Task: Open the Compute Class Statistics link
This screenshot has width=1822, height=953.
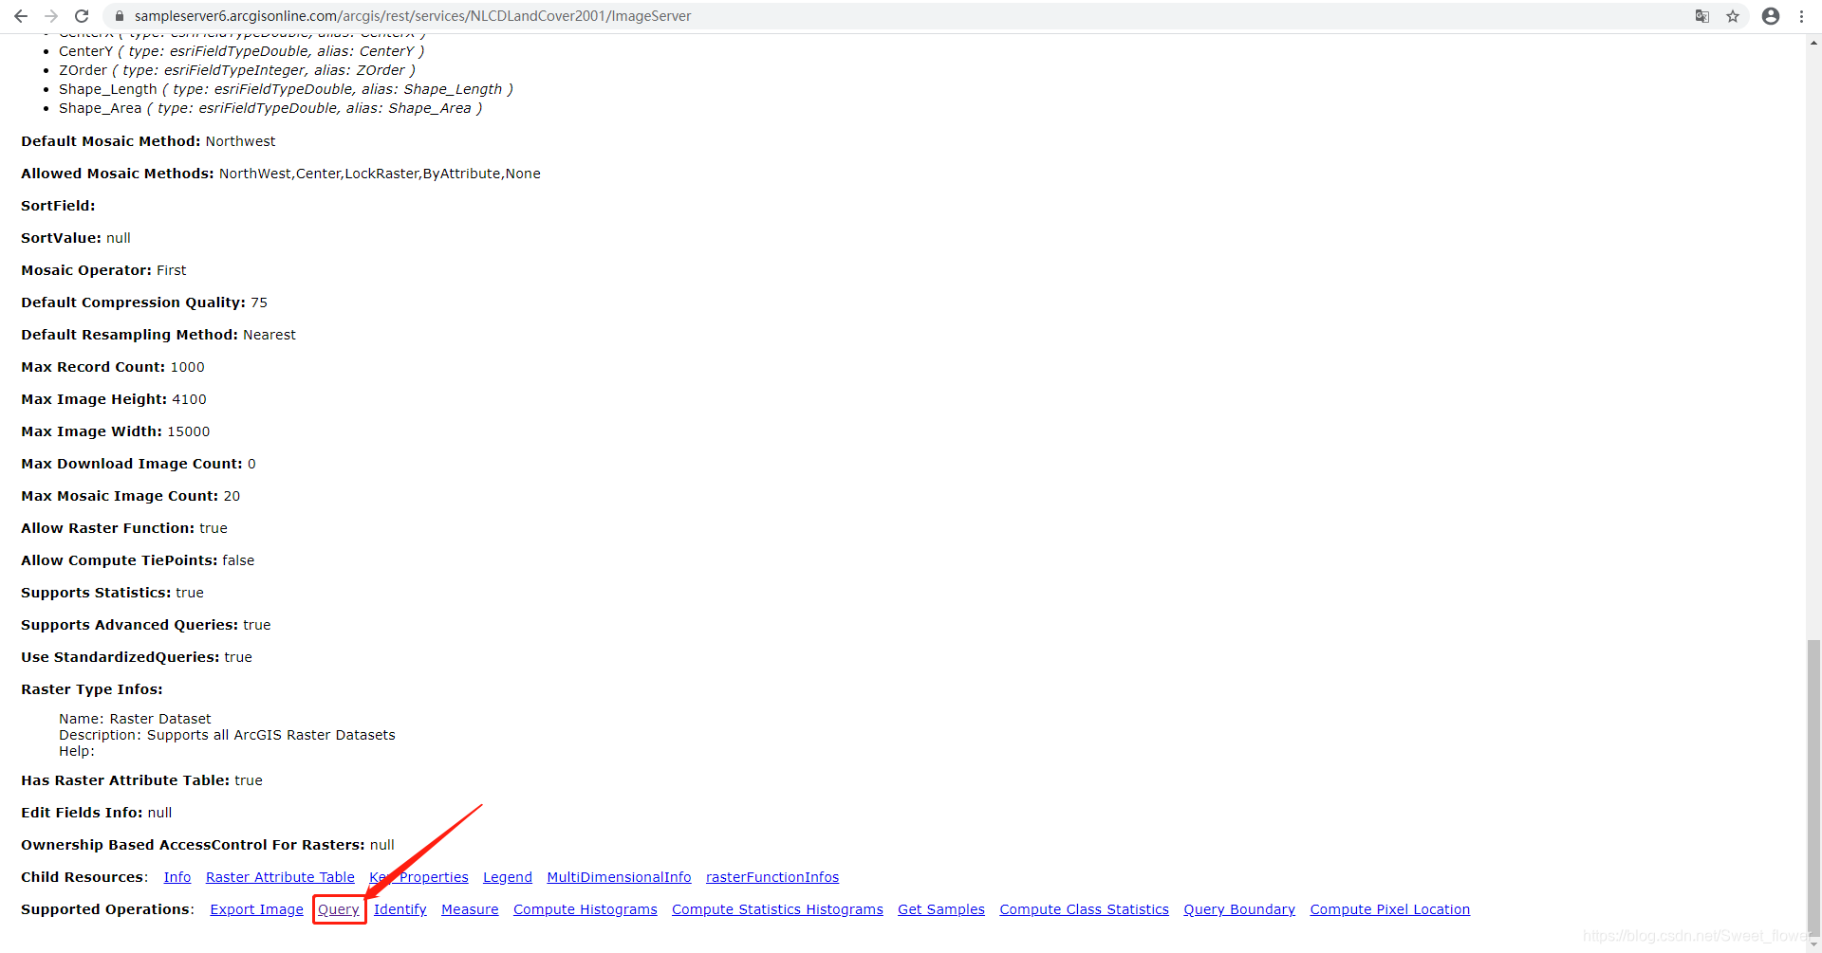Action: (1084, 909)
